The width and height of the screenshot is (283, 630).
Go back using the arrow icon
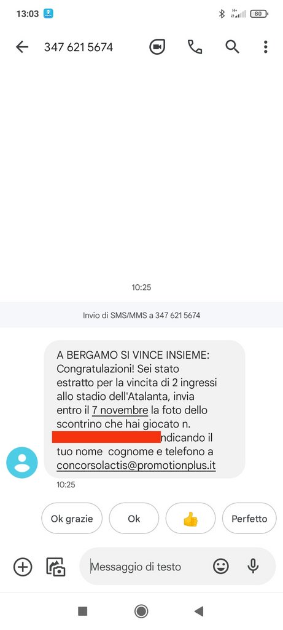pos(22,47)
